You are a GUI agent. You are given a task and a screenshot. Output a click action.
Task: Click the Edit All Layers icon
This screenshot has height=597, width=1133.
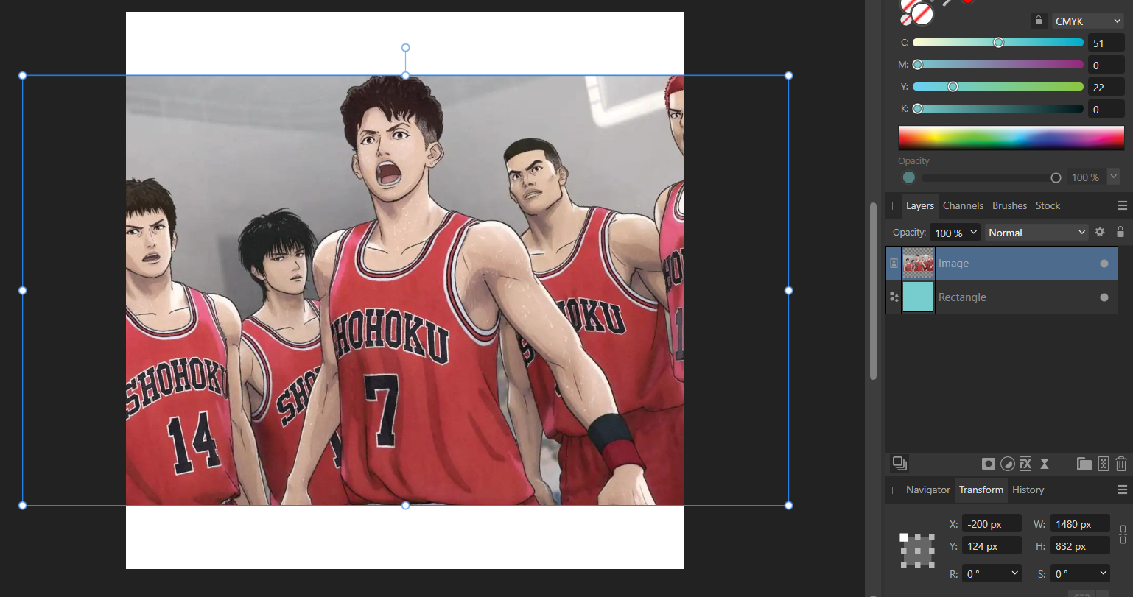tap(899, 463)
